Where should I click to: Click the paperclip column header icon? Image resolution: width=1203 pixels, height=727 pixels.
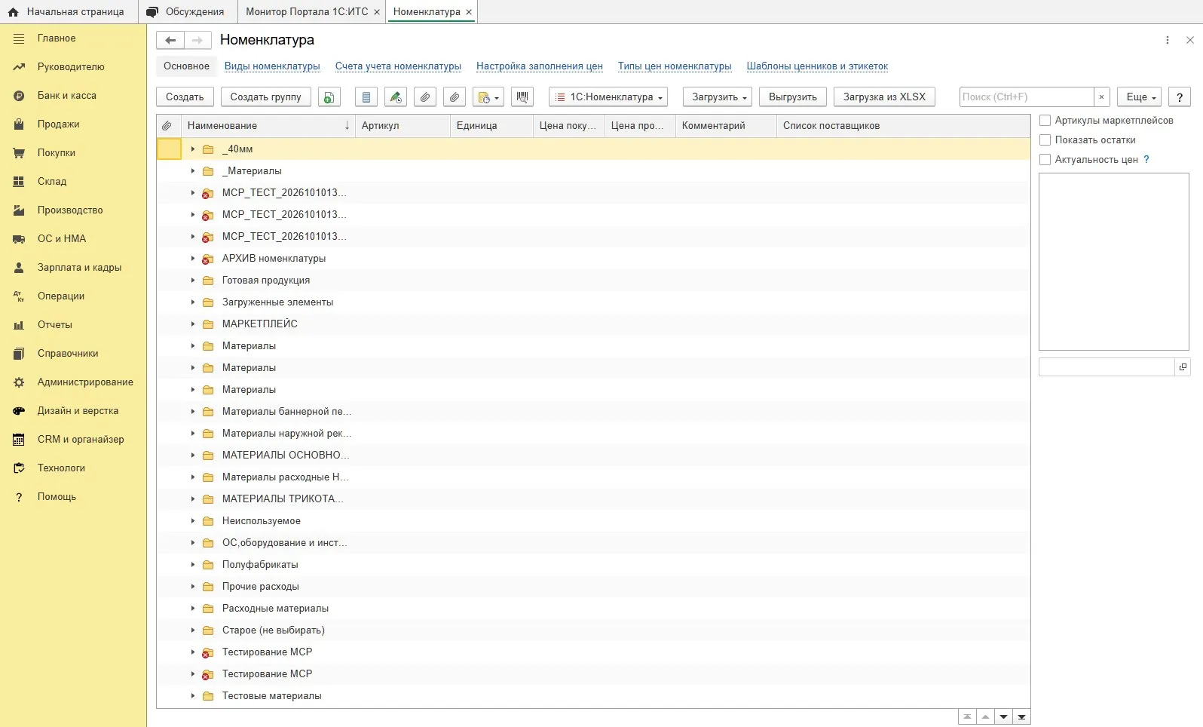coord(167,126)
